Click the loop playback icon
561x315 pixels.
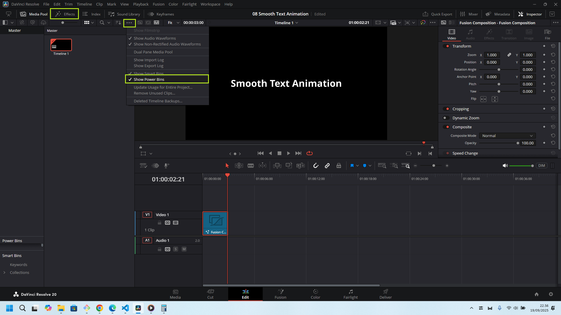tap(309, 153)
